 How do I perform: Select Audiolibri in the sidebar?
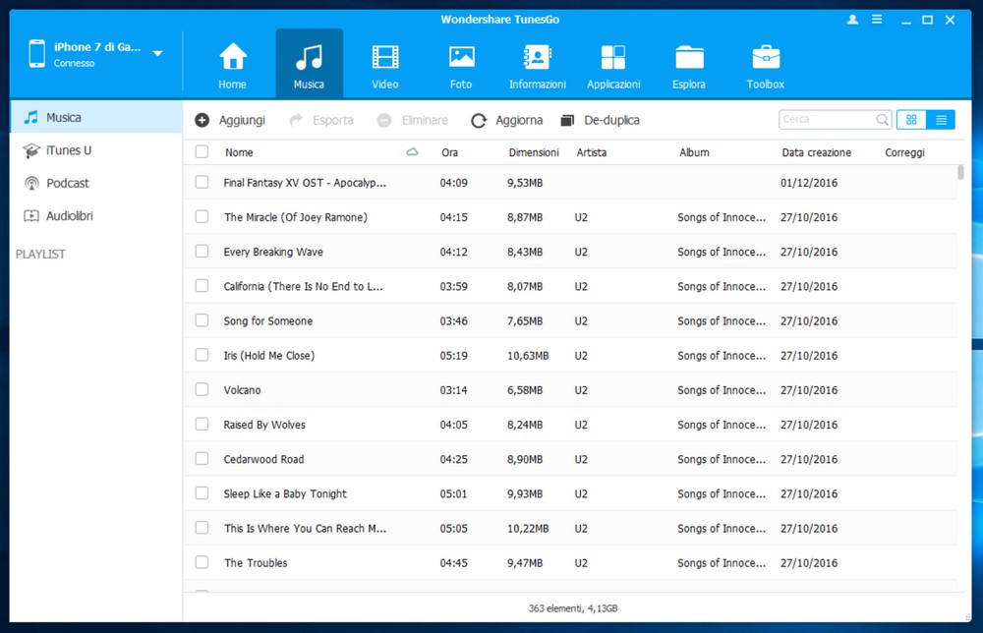[96, 215]
